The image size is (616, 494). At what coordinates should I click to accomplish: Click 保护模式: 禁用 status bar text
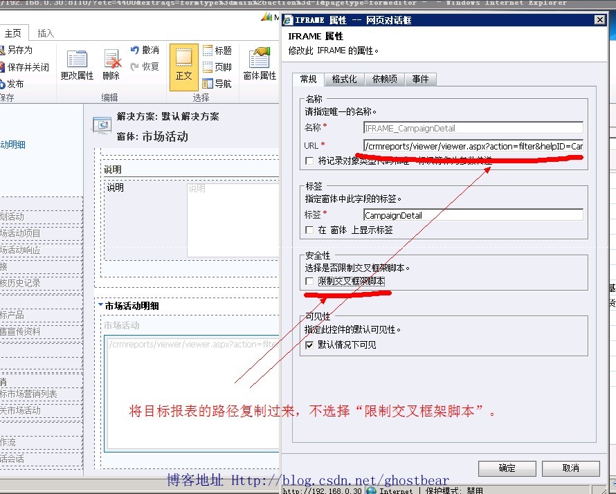tap(454, 490)
